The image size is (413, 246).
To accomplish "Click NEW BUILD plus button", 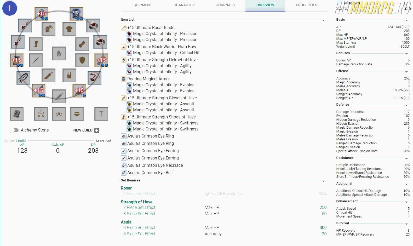I will [96, 130].
